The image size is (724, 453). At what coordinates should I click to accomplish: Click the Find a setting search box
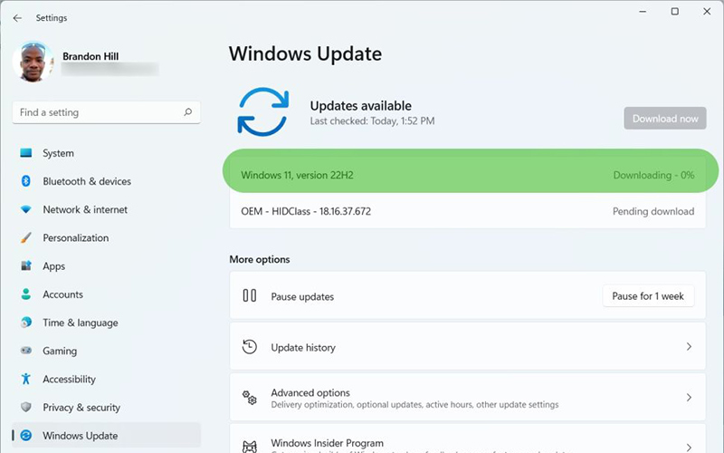point(106,112)
